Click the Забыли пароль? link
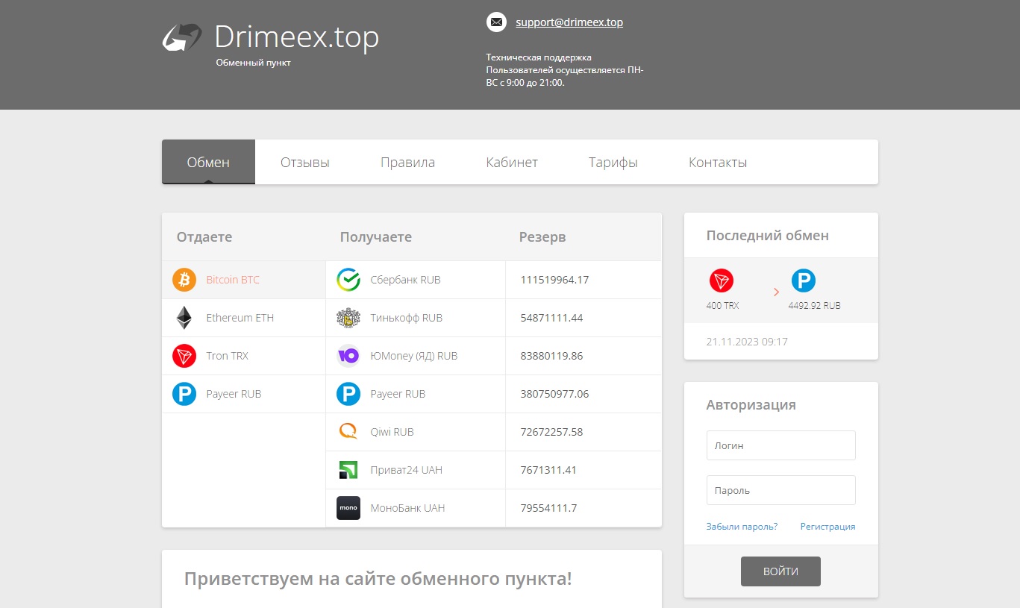Screen dimensions: 1020x608 pyautogui.click(x=742, y=527)
